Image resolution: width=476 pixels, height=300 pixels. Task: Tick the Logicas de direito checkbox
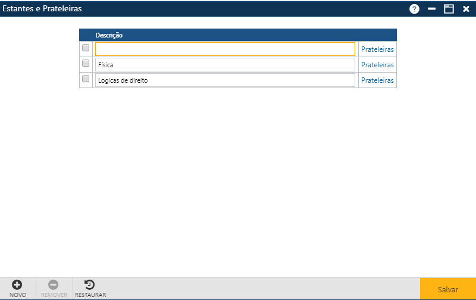(x=86, y=79)
